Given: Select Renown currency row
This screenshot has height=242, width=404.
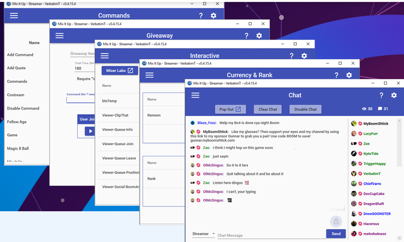Looking at the screenshot, I should [x=154, y=115].
